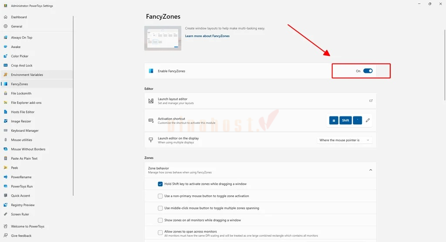Click the Launch editor on the display icon
The image size is (446, 242).
151,140
